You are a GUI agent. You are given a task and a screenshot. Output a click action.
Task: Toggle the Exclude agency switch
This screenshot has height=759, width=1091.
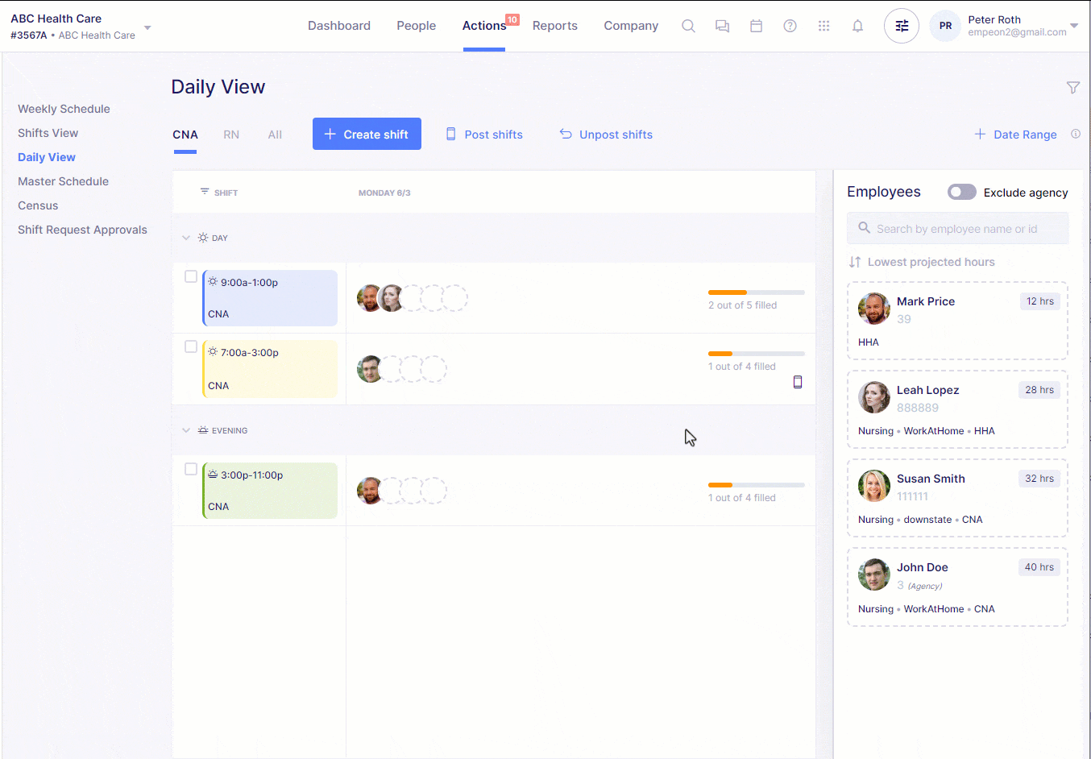coord(961,192)
